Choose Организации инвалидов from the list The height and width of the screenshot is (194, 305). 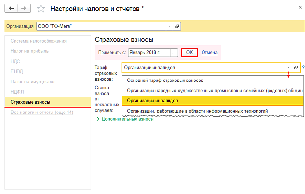(152, 100)
